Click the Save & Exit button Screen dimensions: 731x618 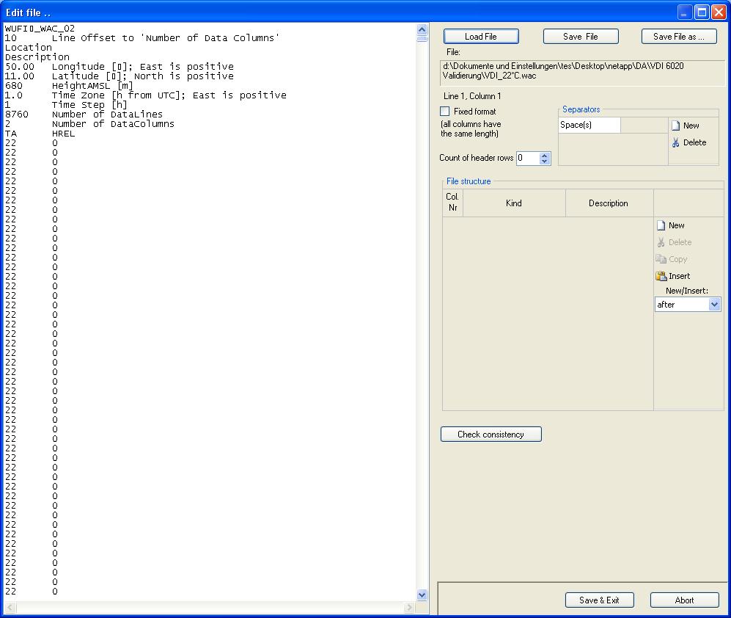tap(599, 600)
